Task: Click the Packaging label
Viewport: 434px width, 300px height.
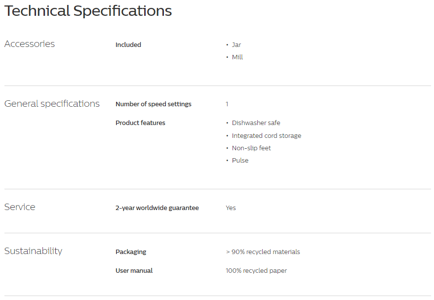Action: click(131, 252)
